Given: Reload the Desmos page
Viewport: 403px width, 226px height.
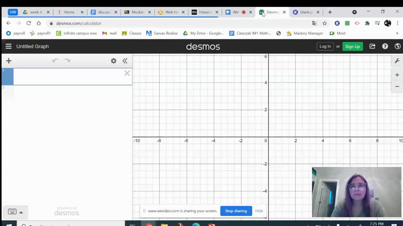Looking at the screenshot, I should (29, 23).
